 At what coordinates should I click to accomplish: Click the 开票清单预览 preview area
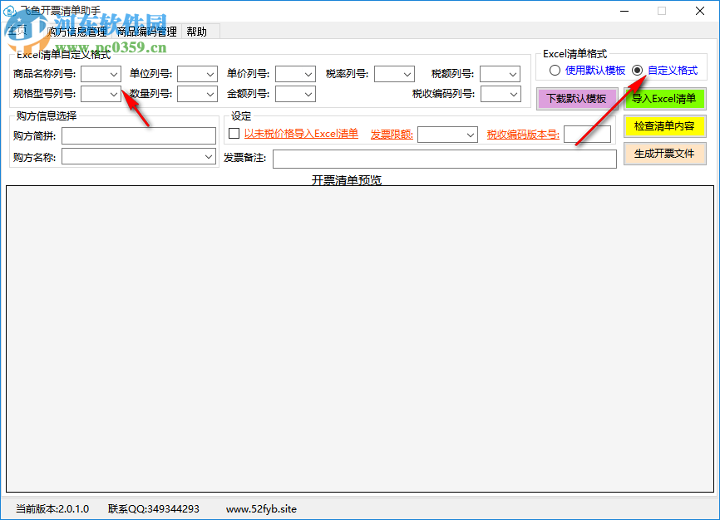tap(360, 339)
